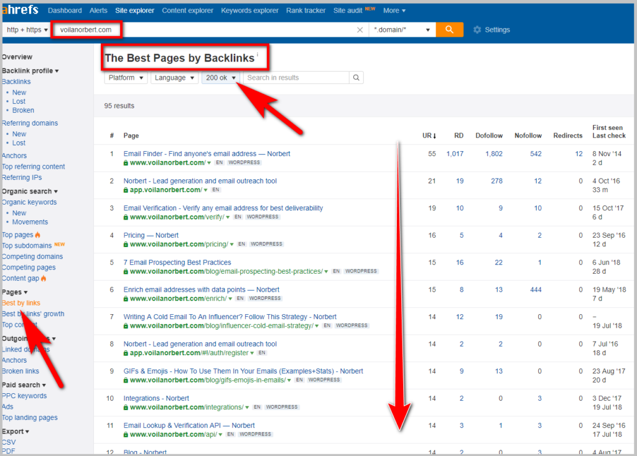Click the fire icon next to Content gap

pos(44,278)
